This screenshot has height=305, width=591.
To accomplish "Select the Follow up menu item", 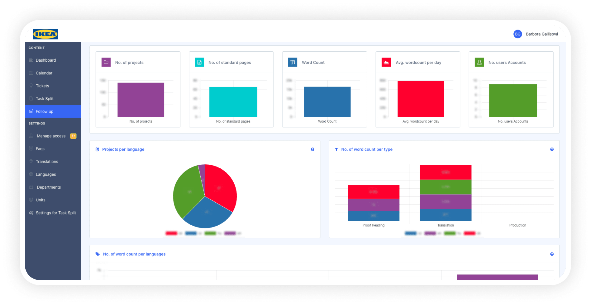I will (x=53, y=111).
